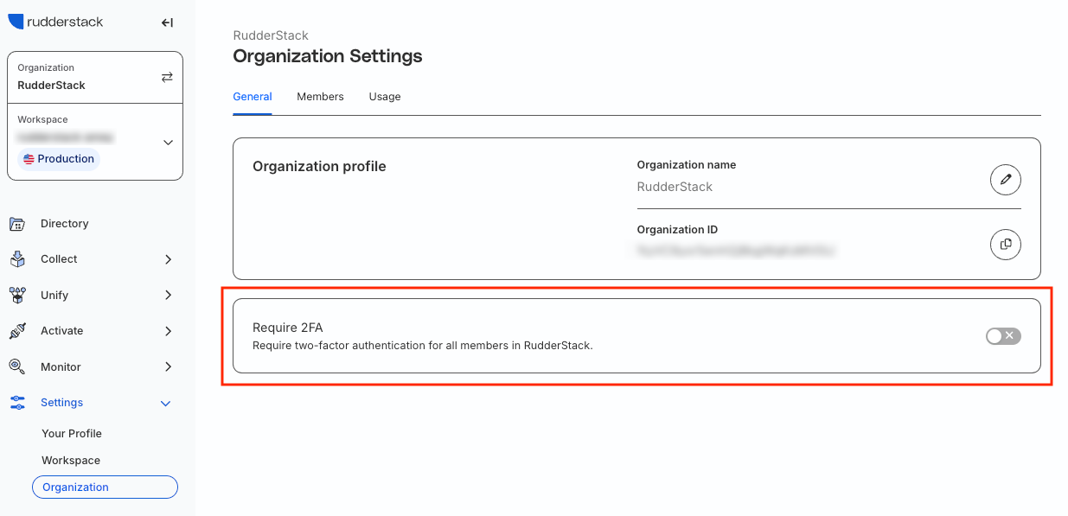Click the blurred Organization ID value
The height and width of the screenshot is (516, 1068).
tap(736, 251)
